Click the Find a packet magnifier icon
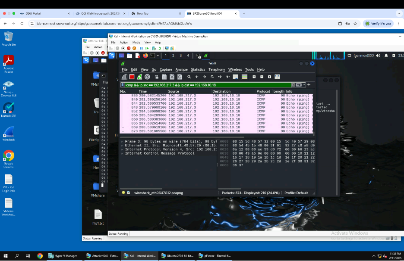The image size is (404, 261). tap(188, 77)
